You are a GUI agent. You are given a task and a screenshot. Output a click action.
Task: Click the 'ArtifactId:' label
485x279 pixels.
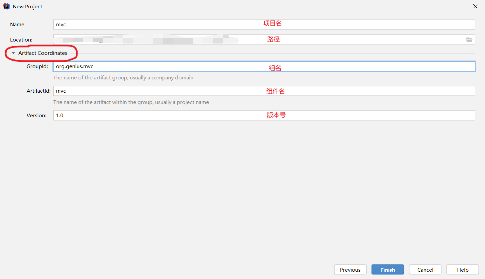[x=39, y=91]
